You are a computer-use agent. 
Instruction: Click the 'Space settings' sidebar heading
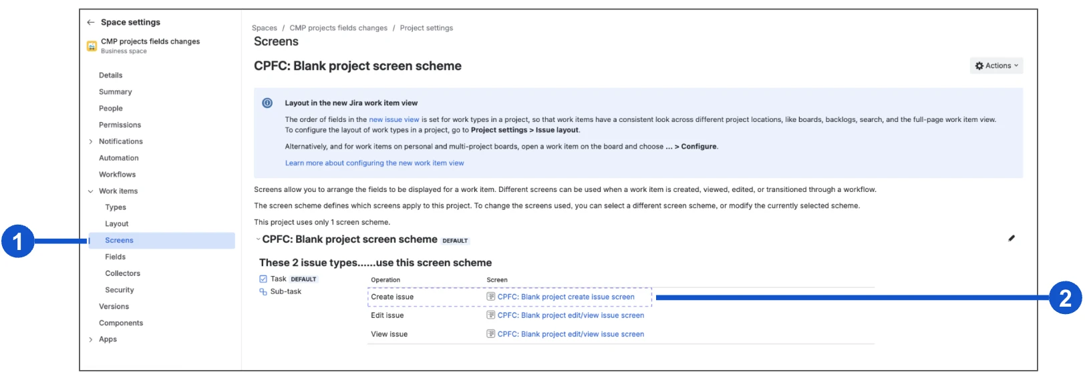pos(131,22)
